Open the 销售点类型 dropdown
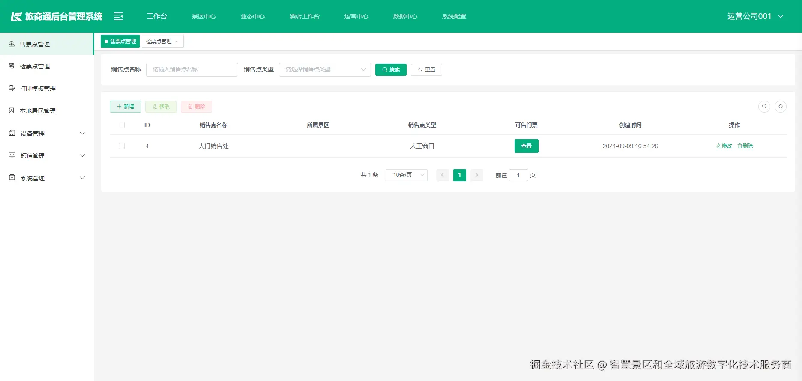Screen dimensions: 802x381 pos(325,70)
